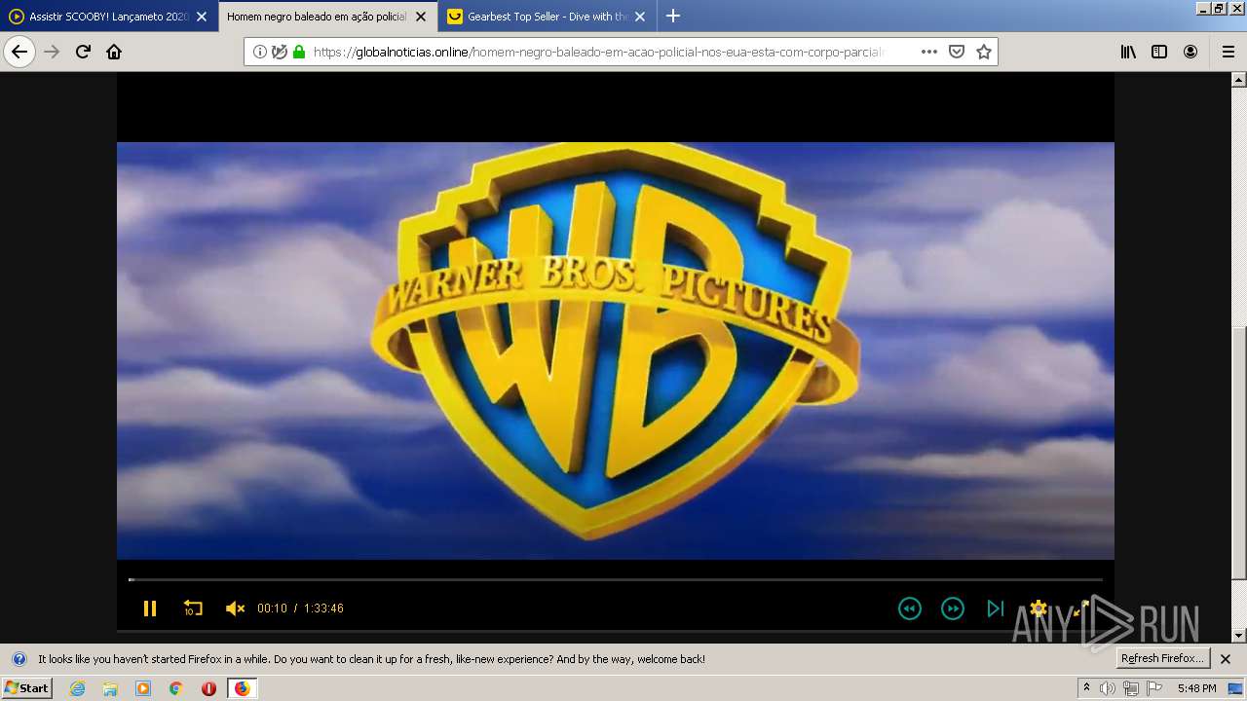Open system volume tray icon
Viewport: 1247px width, 701px height.
click(x=1108, y=688)
